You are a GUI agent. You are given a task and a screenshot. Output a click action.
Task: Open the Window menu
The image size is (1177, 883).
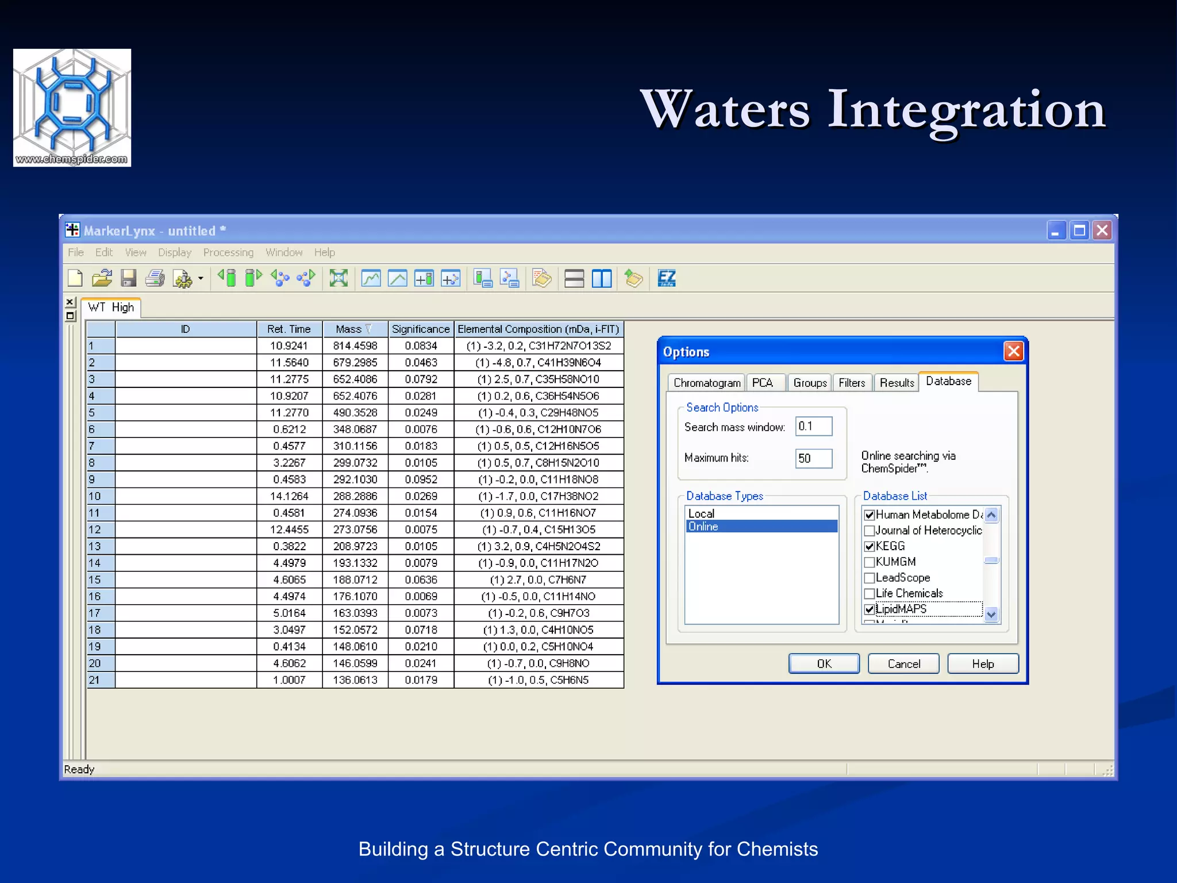pos(284,252)
